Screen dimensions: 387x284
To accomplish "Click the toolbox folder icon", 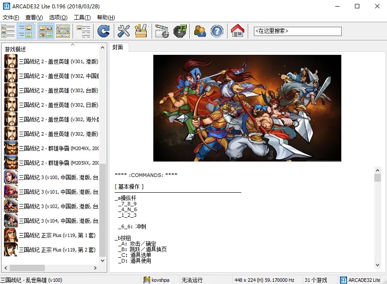I will coord(141,31).
